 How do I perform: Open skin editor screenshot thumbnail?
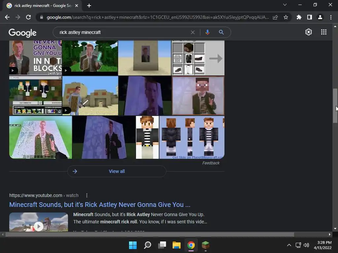tap(35, 96)
